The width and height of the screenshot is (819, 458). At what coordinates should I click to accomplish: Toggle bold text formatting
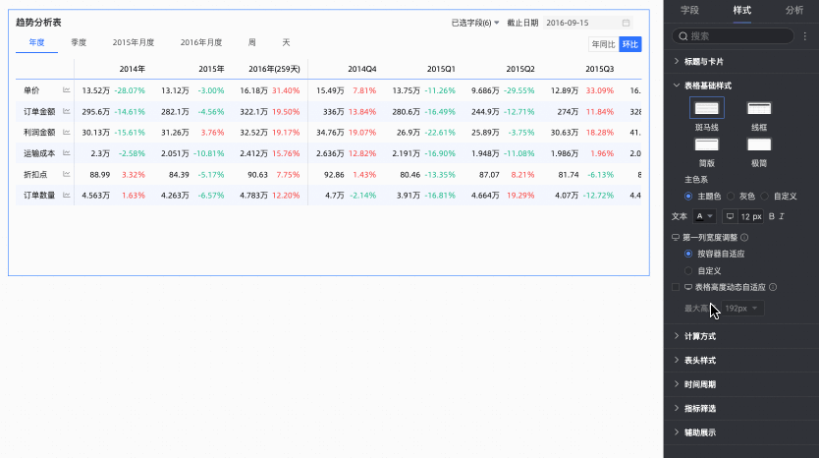772,216
